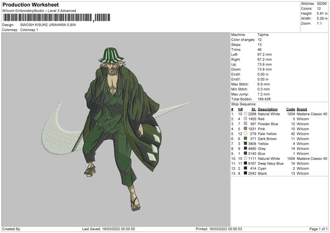
Task: Click the swatch beside the Blue description
Action: 245,153
